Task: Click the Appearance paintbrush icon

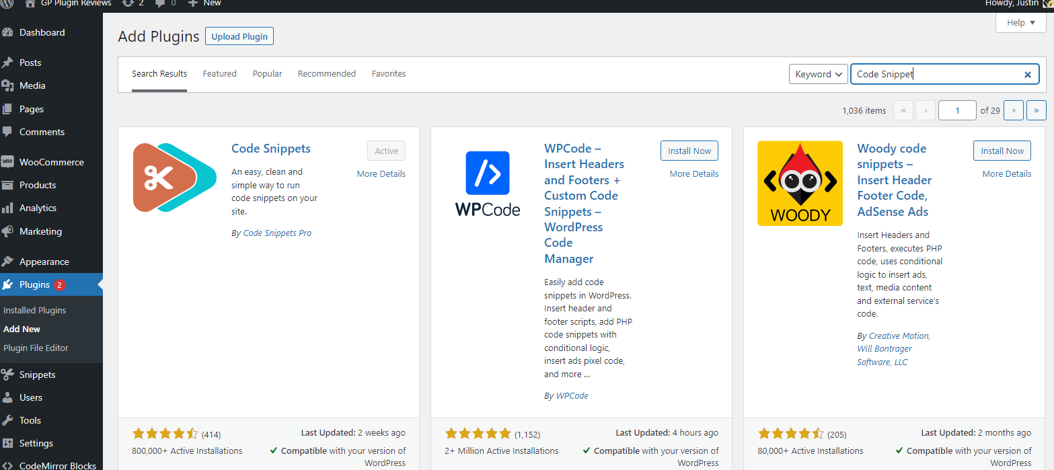Action: pos(8,262)
